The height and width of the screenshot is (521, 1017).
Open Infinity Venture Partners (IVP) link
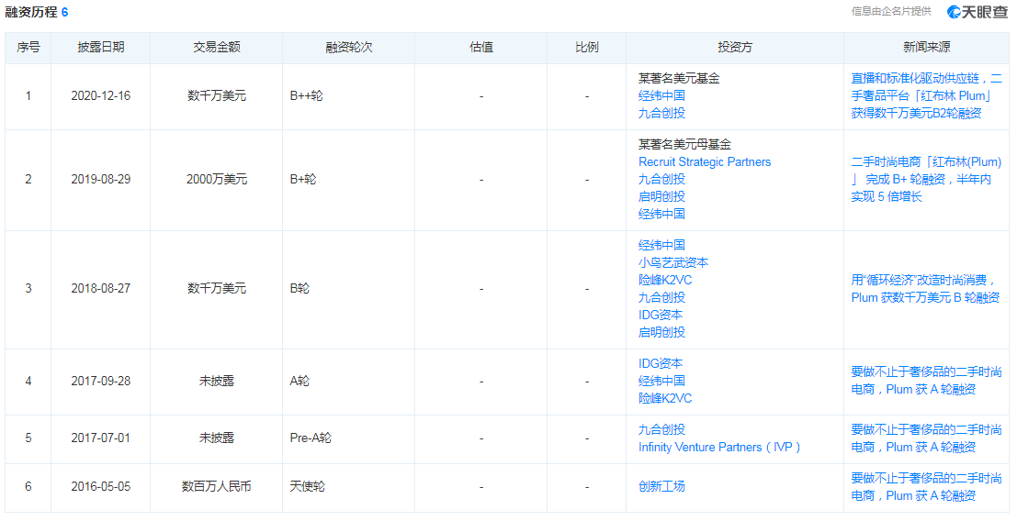pos(720,448)
